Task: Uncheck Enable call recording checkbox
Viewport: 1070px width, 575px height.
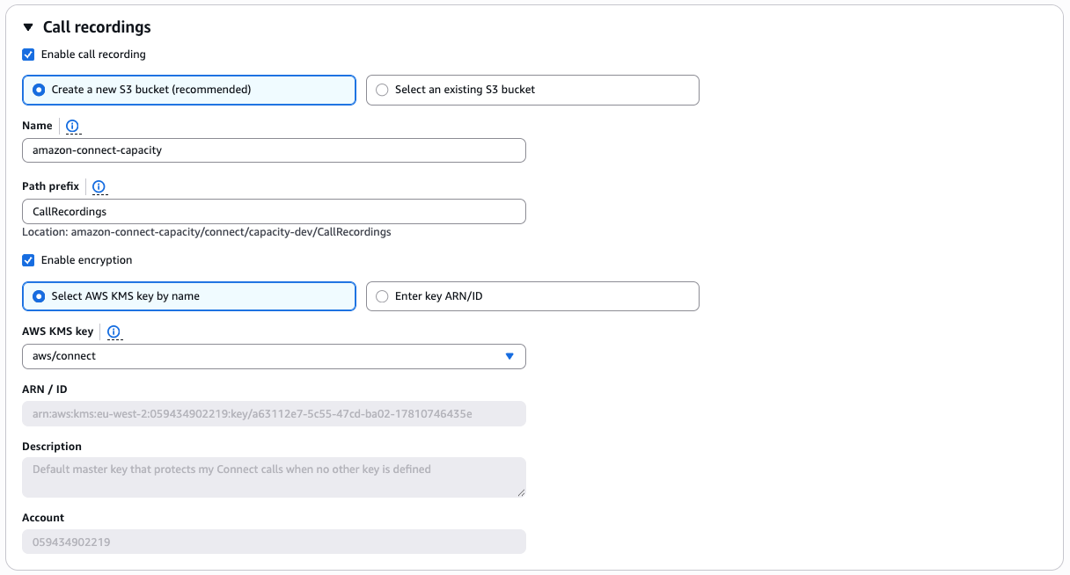Action: coord(28,55)
